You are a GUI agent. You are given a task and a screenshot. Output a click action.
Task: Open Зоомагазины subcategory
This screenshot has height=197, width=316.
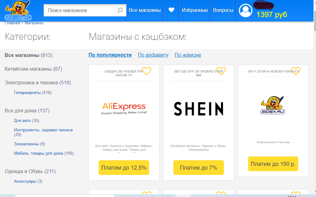click(x=30, y=144)
